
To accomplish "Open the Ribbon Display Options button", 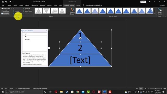I will click(150, 2).
